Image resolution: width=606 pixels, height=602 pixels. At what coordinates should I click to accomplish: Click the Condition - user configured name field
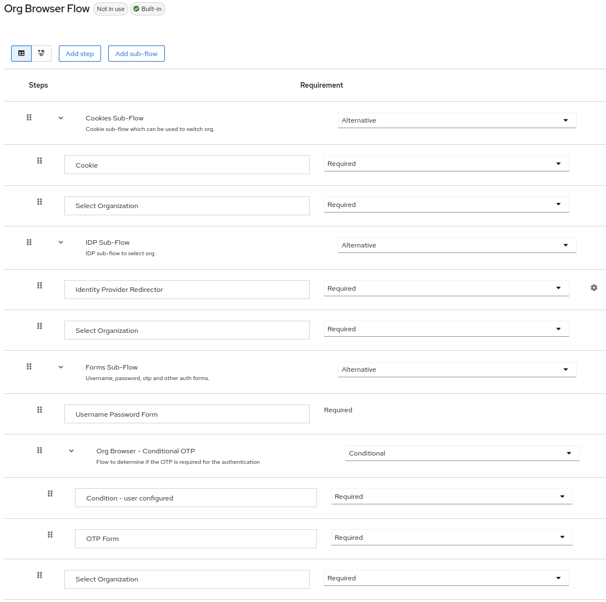pyautogui.click(x=195, y=497)
